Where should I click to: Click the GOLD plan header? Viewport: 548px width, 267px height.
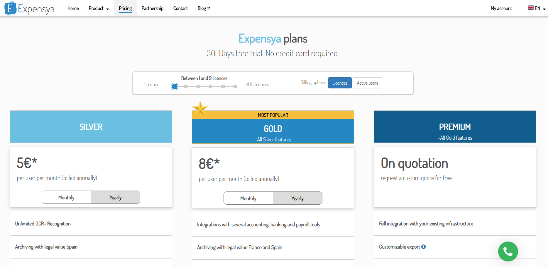point(273,131)
